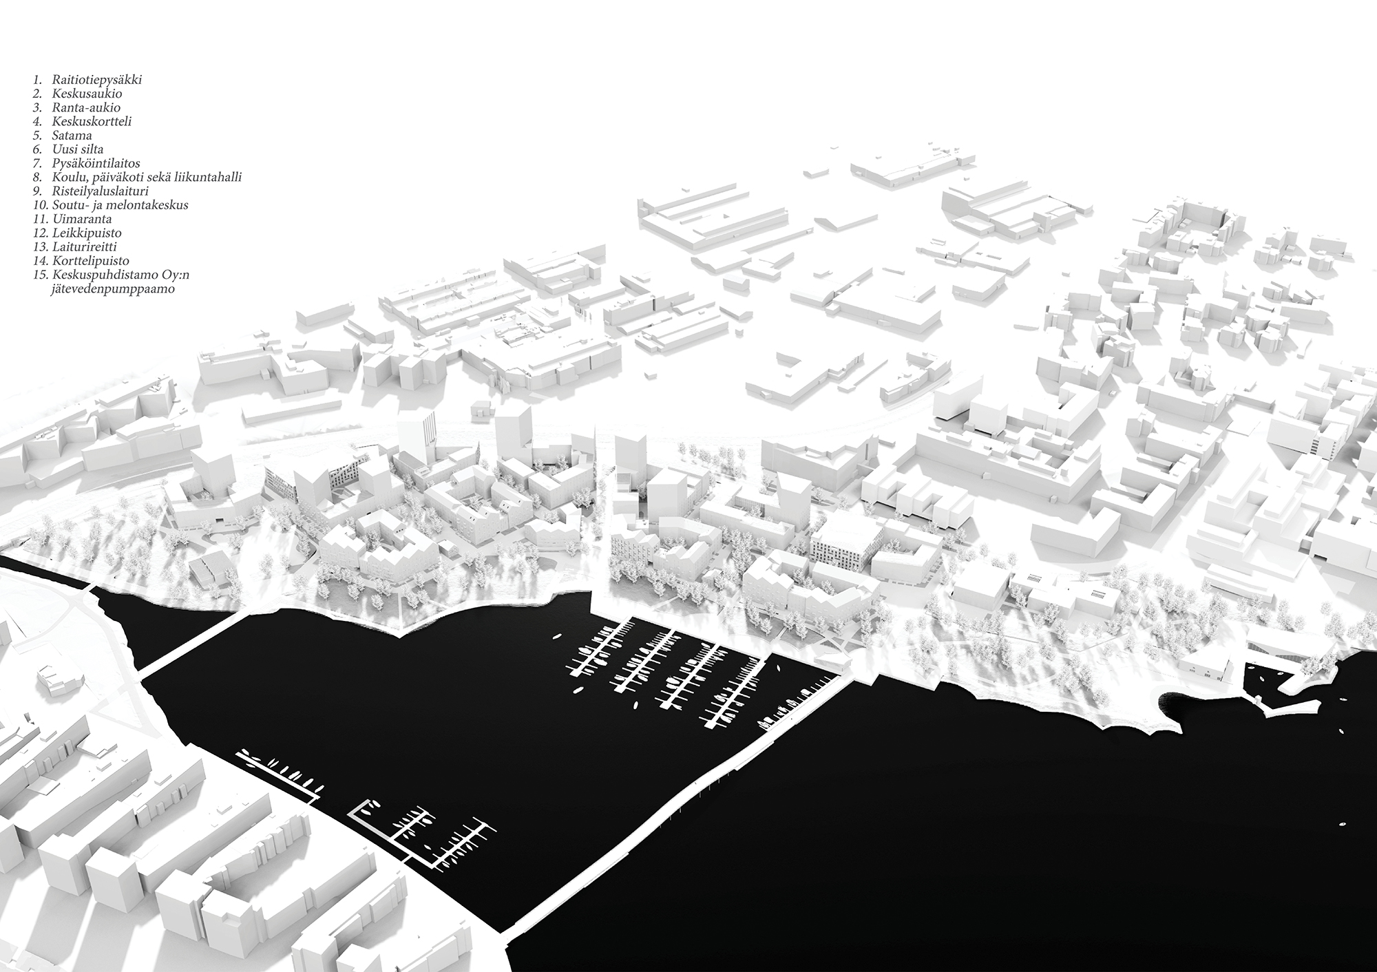Image resolution: width=1377 pixels, height=972 pixels.
Task: Click Keskuspuhdistamo Oy:n jätevedenpumppaamo legend entry
Action: pos(120,275)
